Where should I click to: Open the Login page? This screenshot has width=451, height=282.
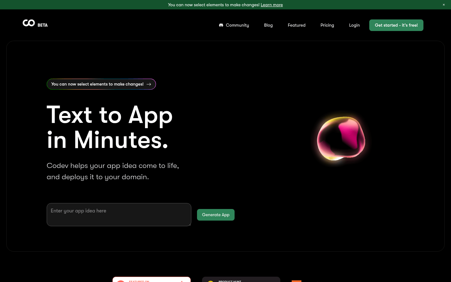coord(355,25)
